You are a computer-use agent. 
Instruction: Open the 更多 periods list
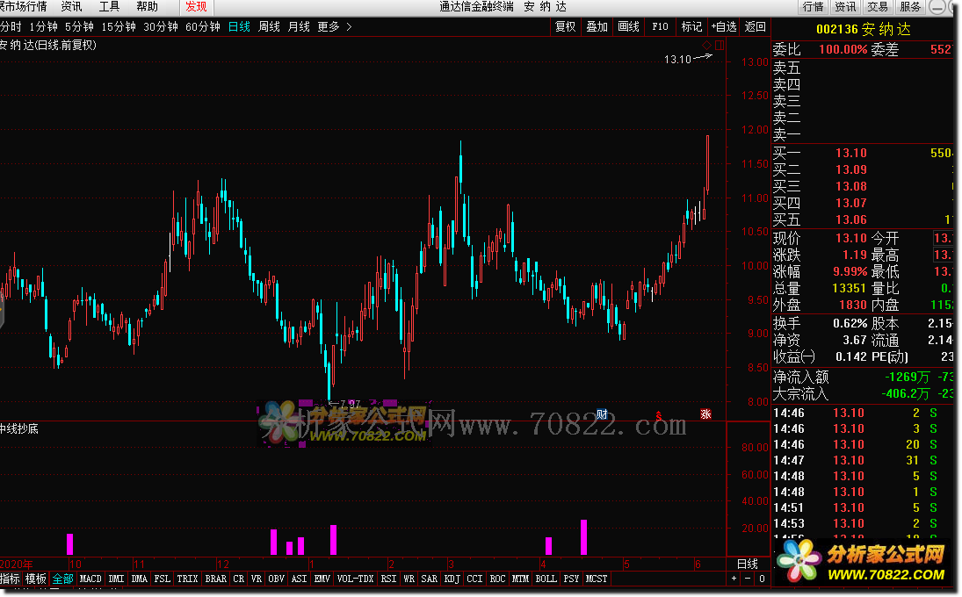coord(329,27)
